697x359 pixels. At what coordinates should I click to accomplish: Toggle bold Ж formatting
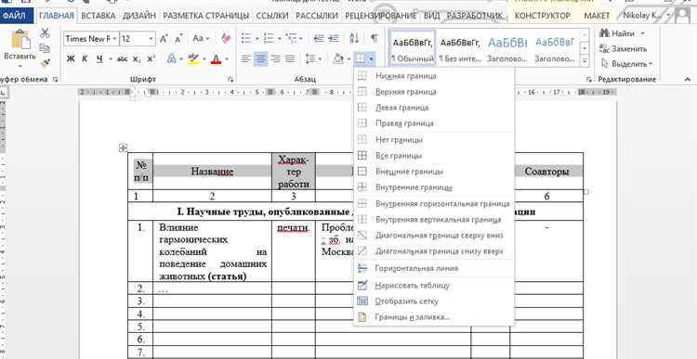tap(71, 58)
